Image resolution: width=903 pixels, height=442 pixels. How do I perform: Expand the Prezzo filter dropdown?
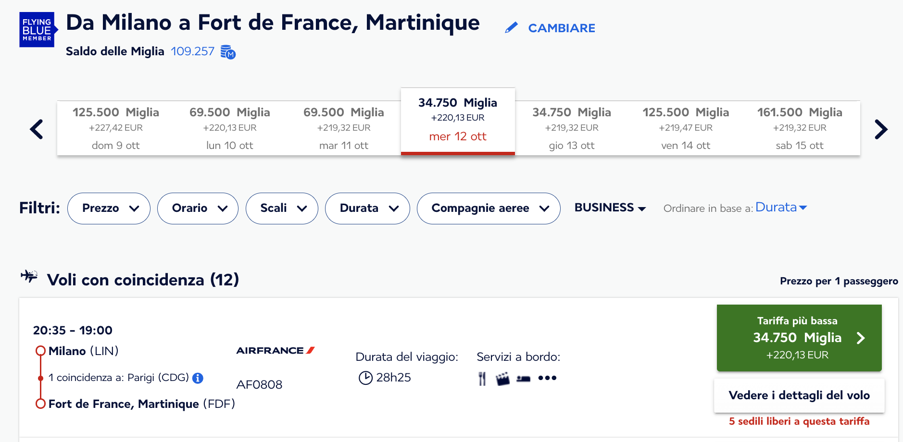pyautogui.click(x=109, y=209)
